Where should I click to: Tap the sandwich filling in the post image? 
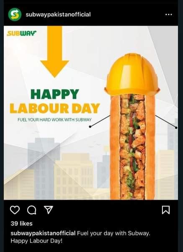click(132, 147)
